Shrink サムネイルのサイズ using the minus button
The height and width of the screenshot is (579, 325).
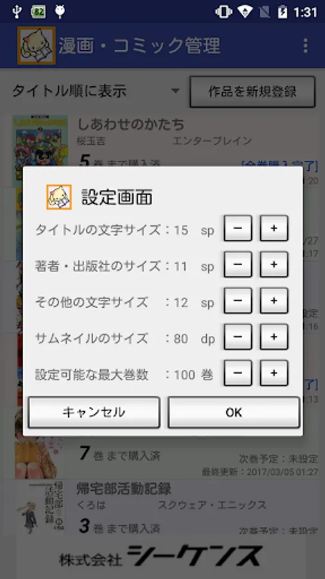[x=238, y=337]
